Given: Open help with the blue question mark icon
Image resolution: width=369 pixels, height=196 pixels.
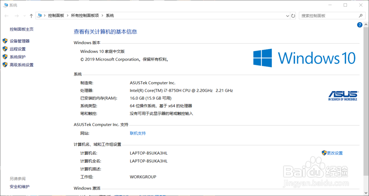Looking at the screenshot, I should (x=359, y=25).
